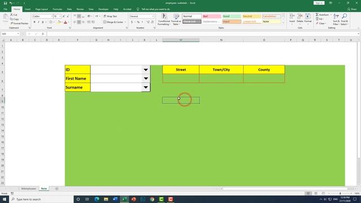This screenshot has width=361, height=203.
Task: Open the Format cells menu icon
Action: (308, 19)
